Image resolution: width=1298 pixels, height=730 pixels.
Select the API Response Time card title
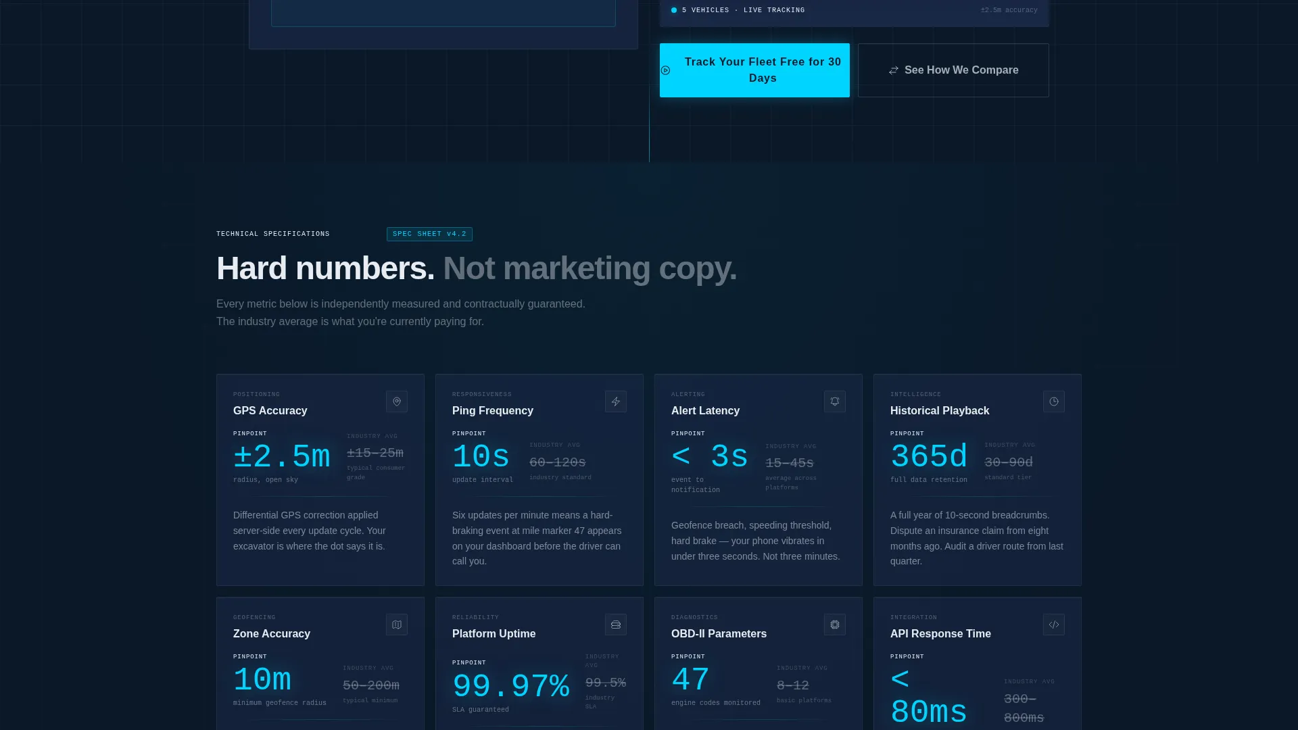[x=940, y=633]
